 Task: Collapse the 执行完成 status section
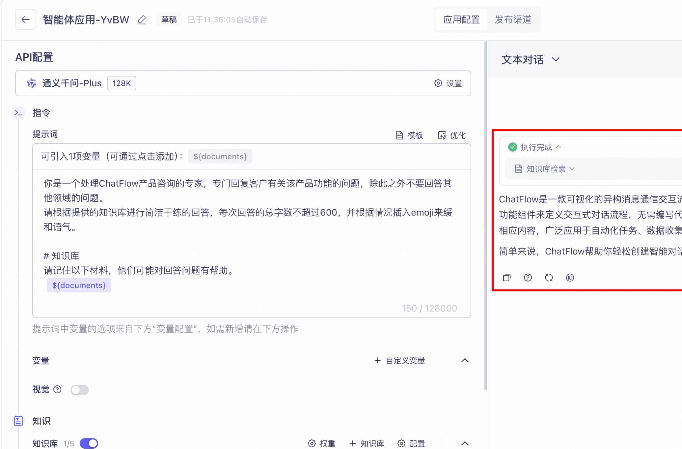pyautogui.click(x=558, y=147)
